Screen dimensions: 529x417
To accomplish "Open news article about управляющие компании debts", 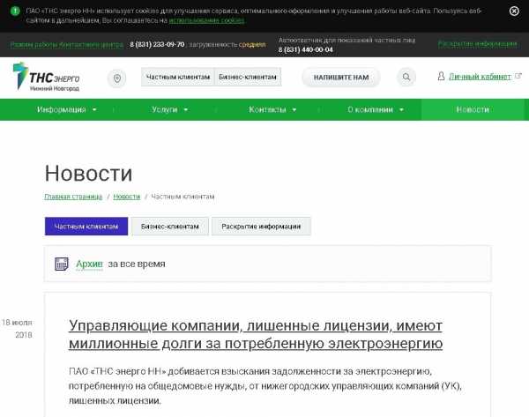I will pyautogui.click(x=256, y=333).
